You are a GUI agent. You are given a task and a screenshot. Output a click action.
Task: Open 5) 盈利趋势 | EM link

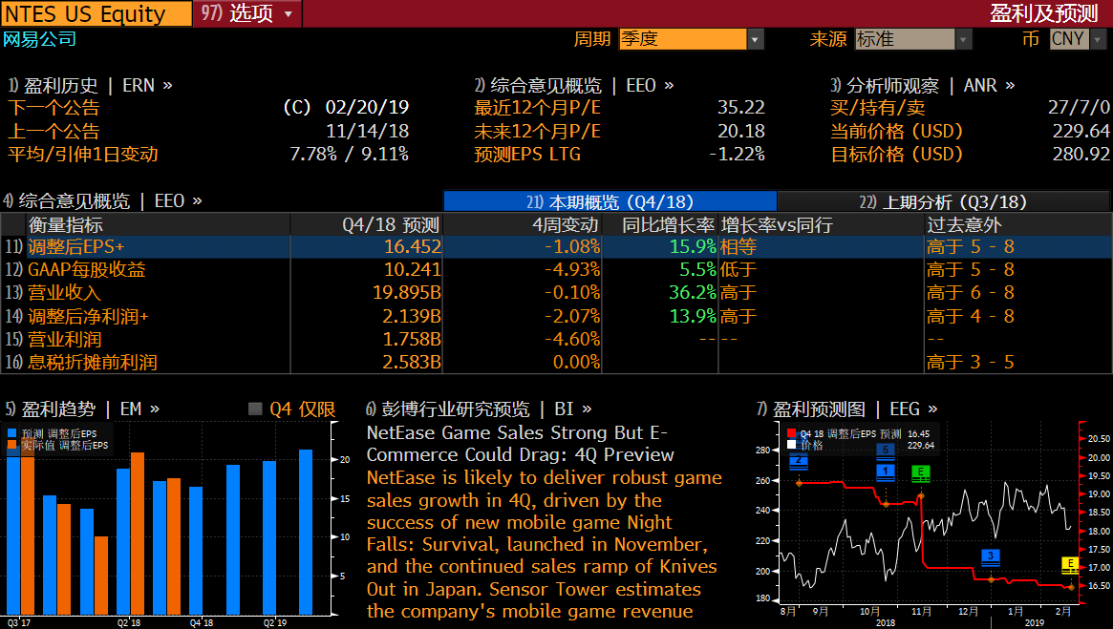pyautogui.click(x=82, y=409)
